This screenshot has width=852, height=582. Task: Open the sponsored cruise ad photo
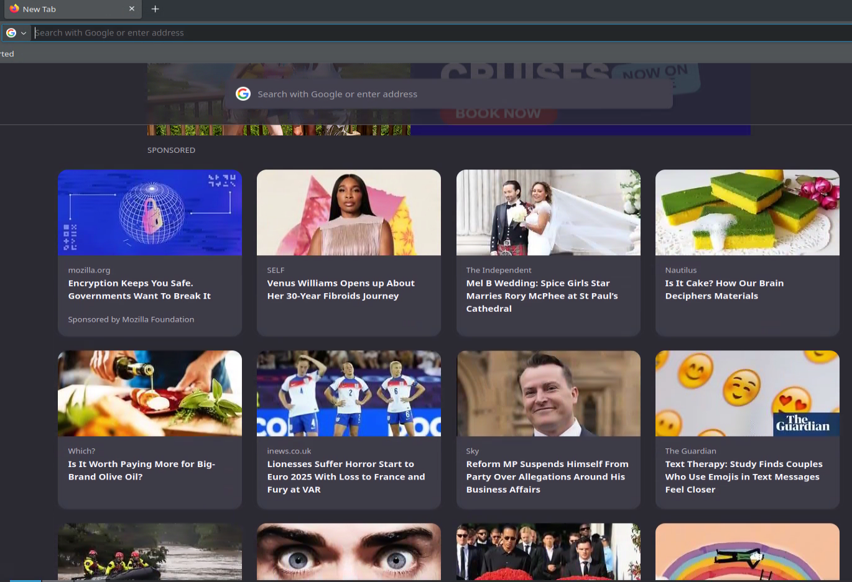coord(279,99)
